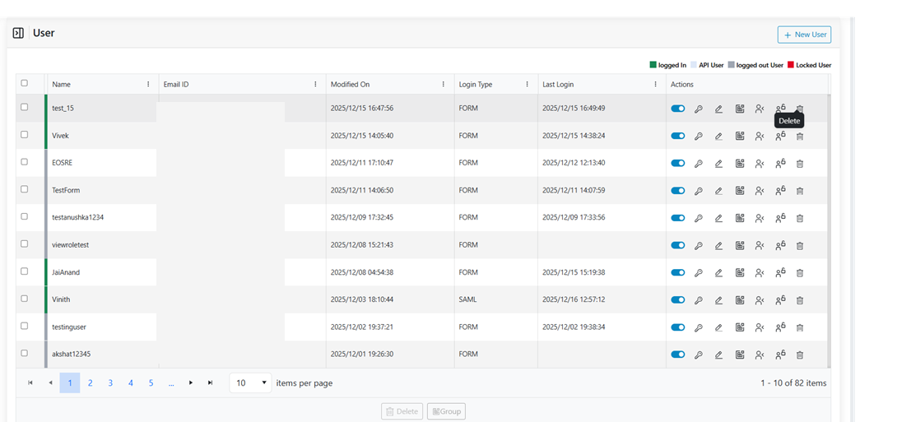Edit the Vinith user with pencil icon
Image resolution: width=897 pixels, height=422 pixels.
tap(718, 300)
